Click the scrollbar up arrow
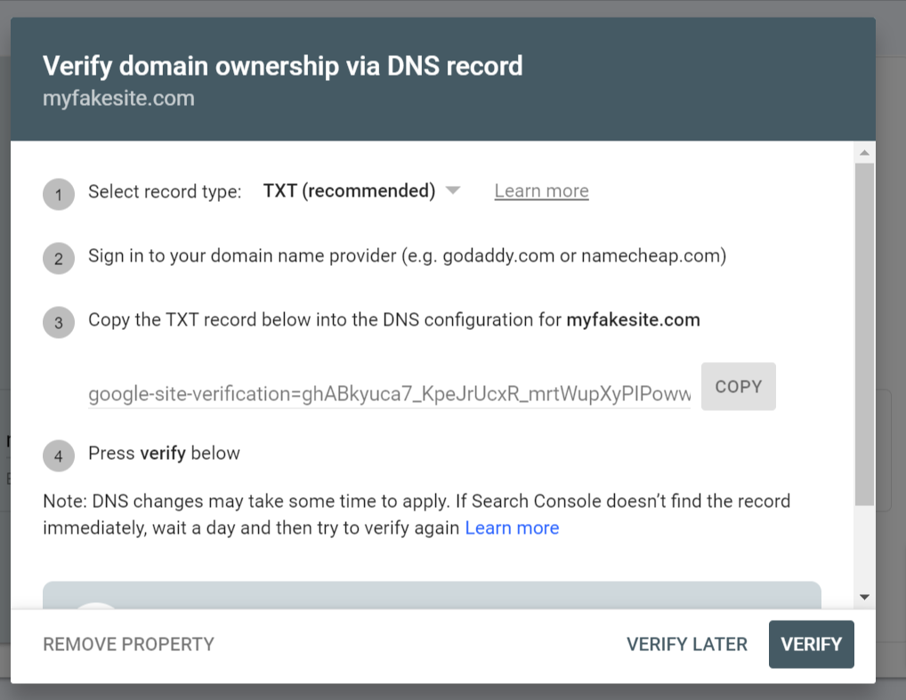The image size is (906, 700). pos(863,153)
